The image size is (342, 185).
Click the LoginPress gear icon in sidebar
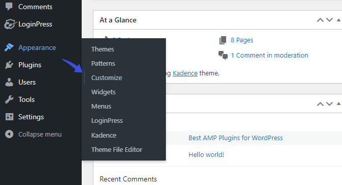10,24
